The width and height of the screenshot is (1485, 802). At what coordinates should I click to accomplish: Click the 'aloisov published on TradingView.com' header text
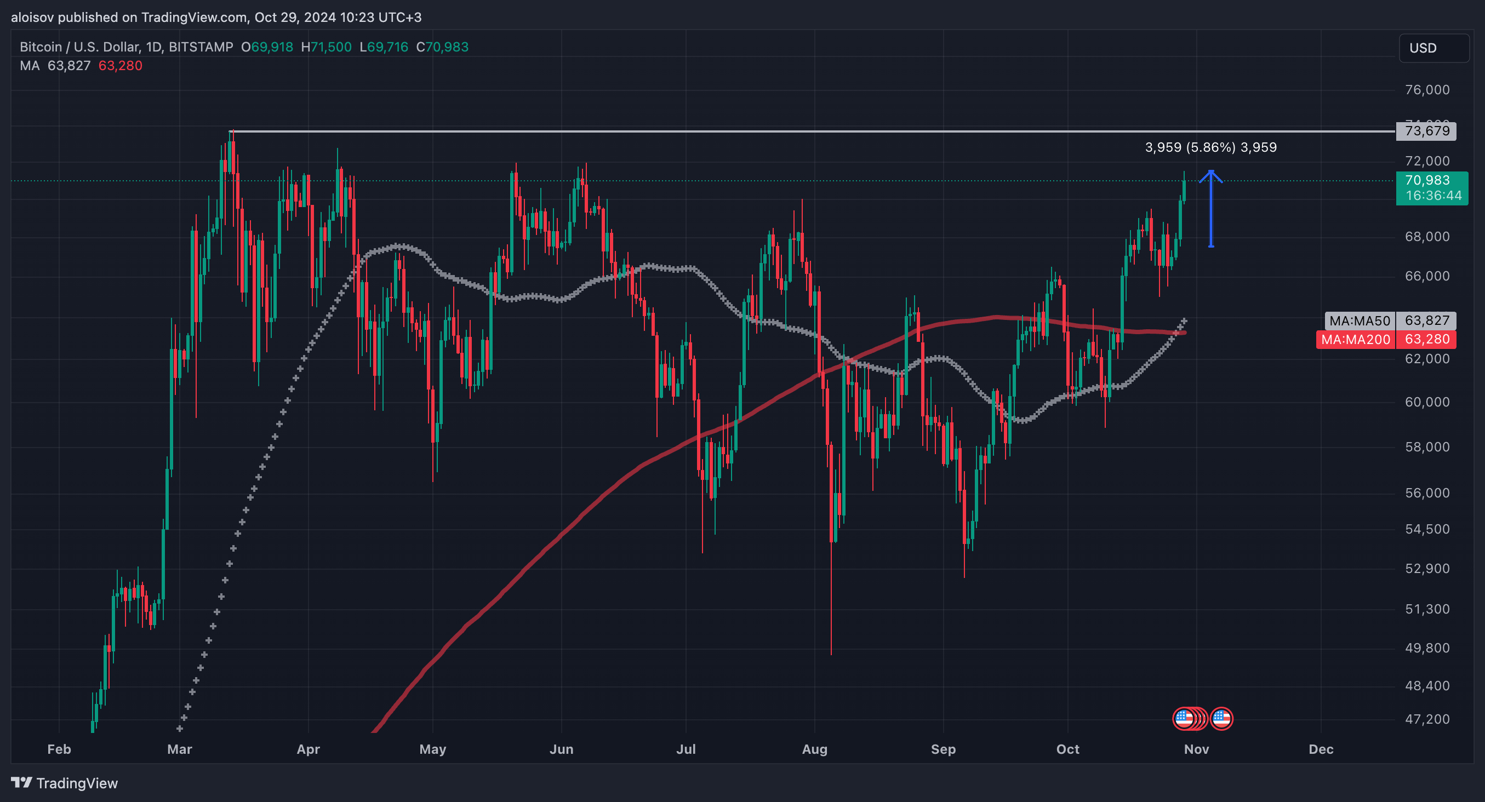[129, 18]
